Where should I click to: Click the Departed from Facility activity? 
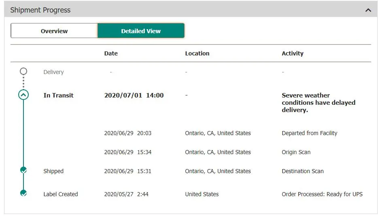[309, 133]
